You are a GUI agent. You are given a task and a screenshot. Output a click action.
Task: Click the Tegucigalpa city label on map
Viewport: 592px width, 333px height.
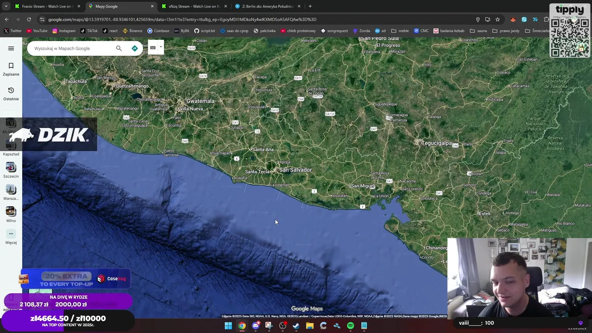436,143
